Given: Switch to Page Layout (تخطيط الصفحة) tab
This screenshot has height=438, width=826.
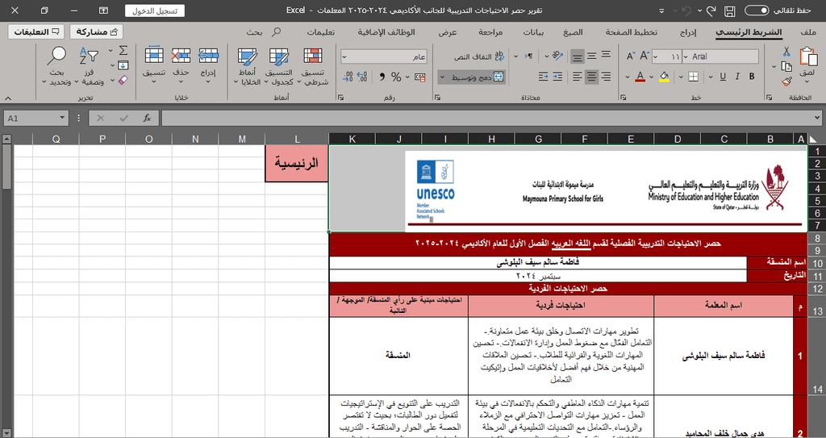Looking at the screenshot, I should click(x=631, y=32).
